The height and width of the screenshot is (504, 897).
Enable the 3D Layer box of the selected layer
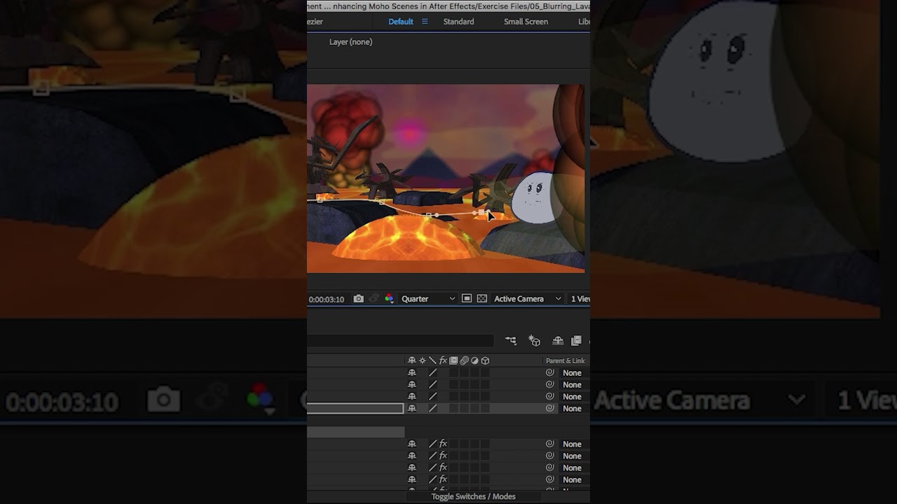(485, 408)
